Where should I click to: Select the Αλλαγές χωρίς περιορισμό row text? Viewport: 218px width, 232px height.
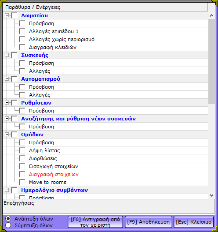(x=62, y=39)
